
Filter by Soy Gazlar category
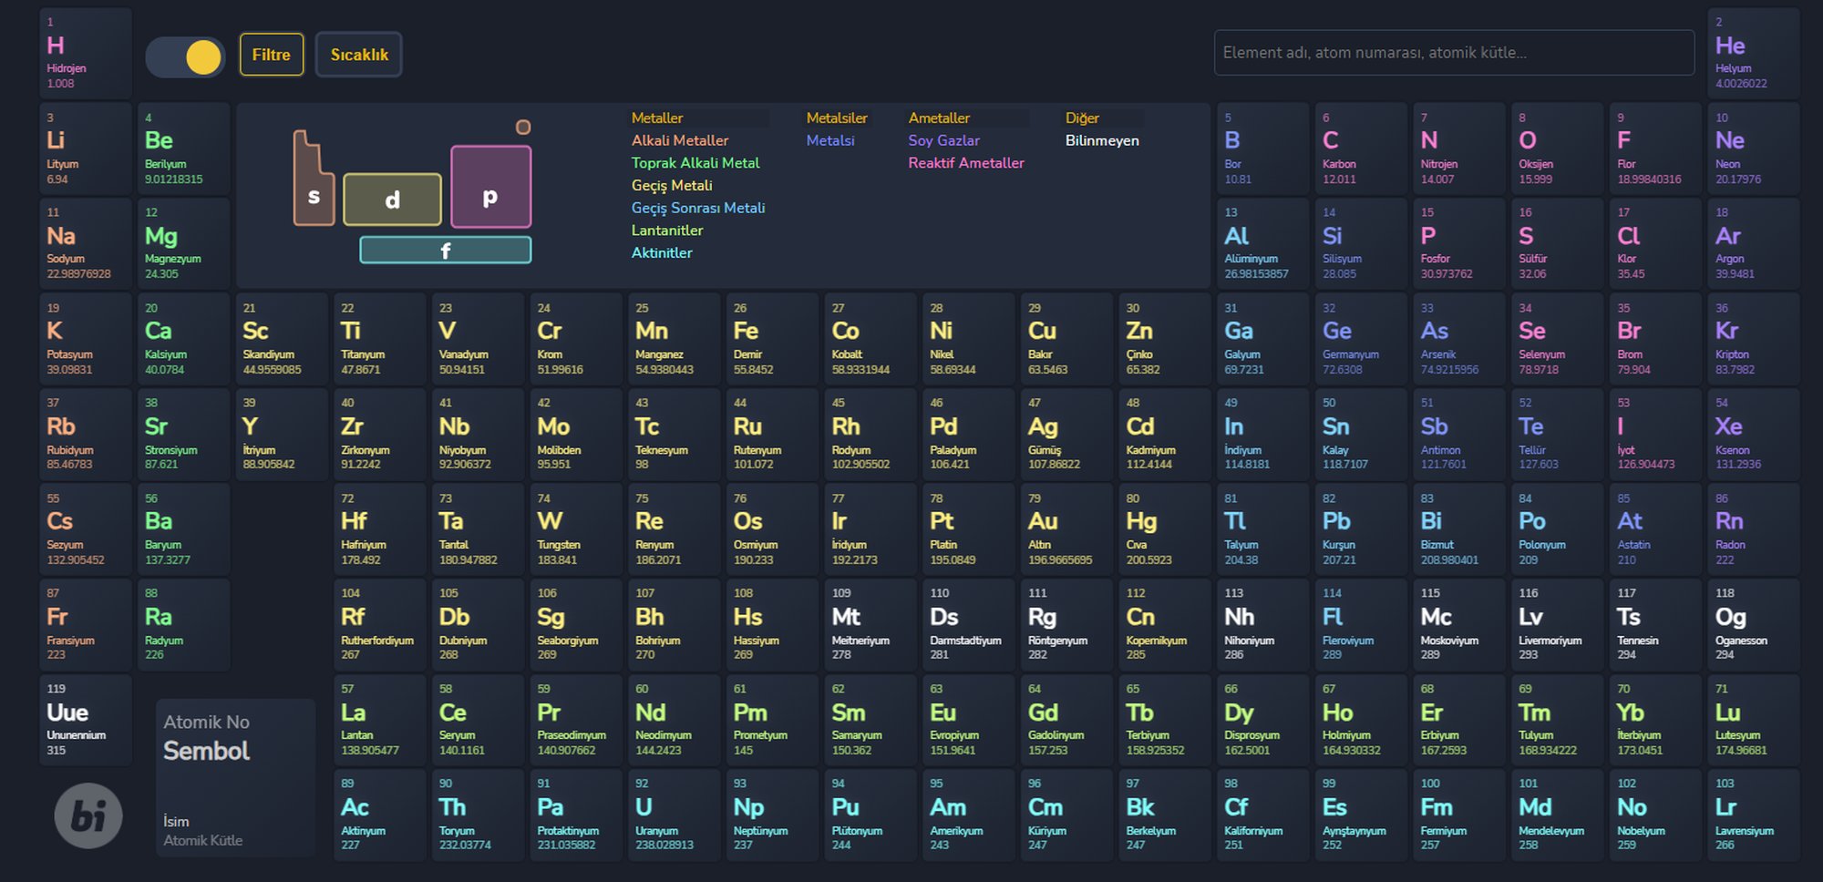tap(943, 140)
